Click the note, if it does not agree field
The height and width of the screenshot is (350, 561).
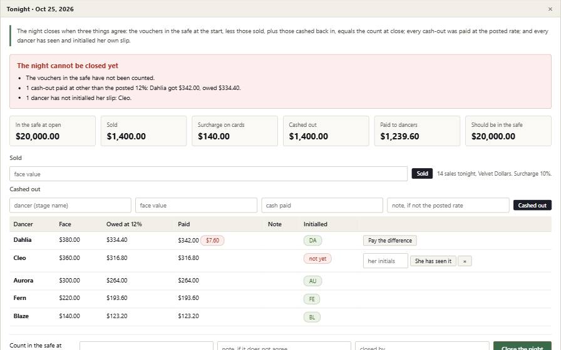(284, 346)
